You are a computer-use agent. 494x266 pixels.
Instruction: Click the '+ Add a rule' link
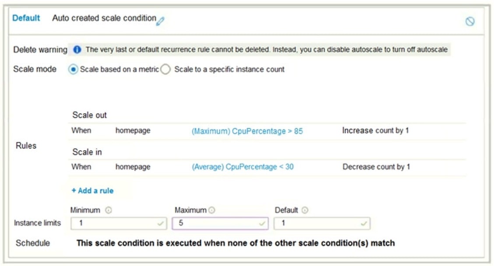pyautogui.click(x=92, y=190)
